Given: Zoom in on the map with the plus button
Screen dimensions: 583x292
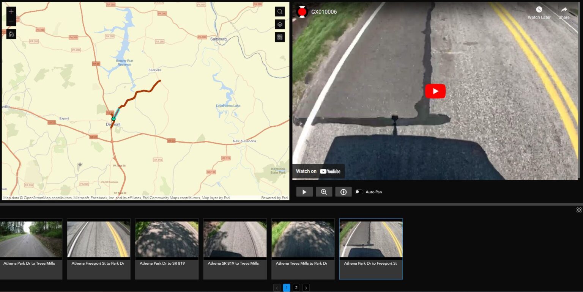Looking at the screenshot, I should click(11, 11).
